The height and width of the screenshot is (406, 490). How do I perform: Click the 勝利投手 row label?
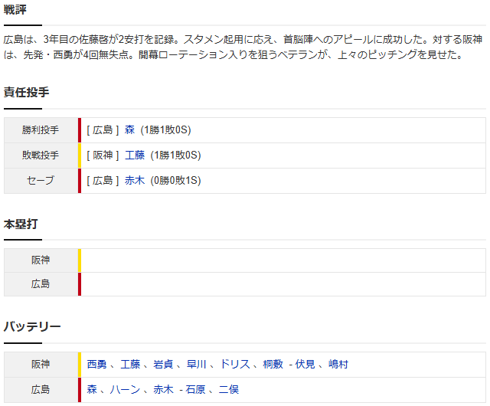tap(41, 129)
